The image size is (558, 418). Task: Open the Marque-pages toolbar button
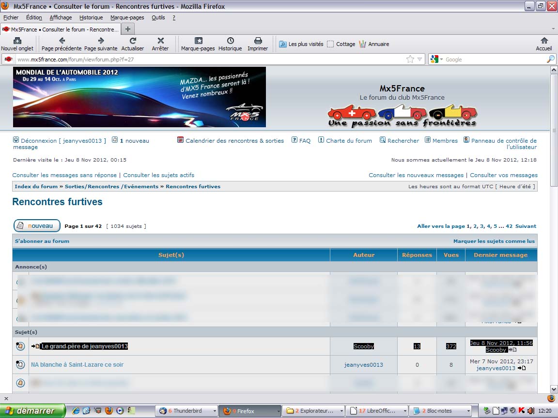coord(198,44)
